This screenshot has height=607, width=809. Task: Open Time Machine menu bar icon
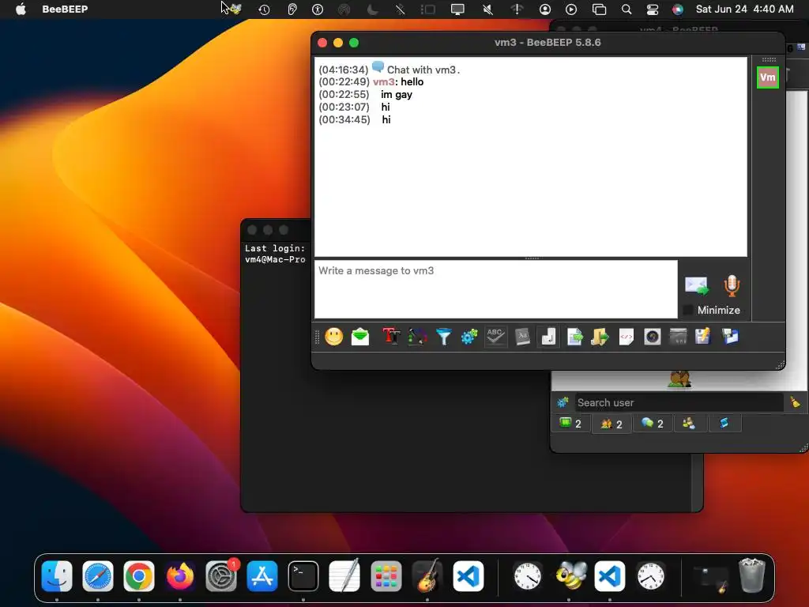(x=264, y=9)
